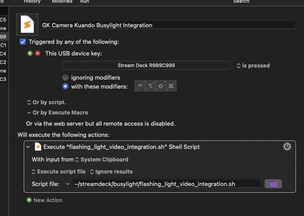
Task: Toggle the Control modifier key
Action: pyautogui.click(x=140, y=86)
